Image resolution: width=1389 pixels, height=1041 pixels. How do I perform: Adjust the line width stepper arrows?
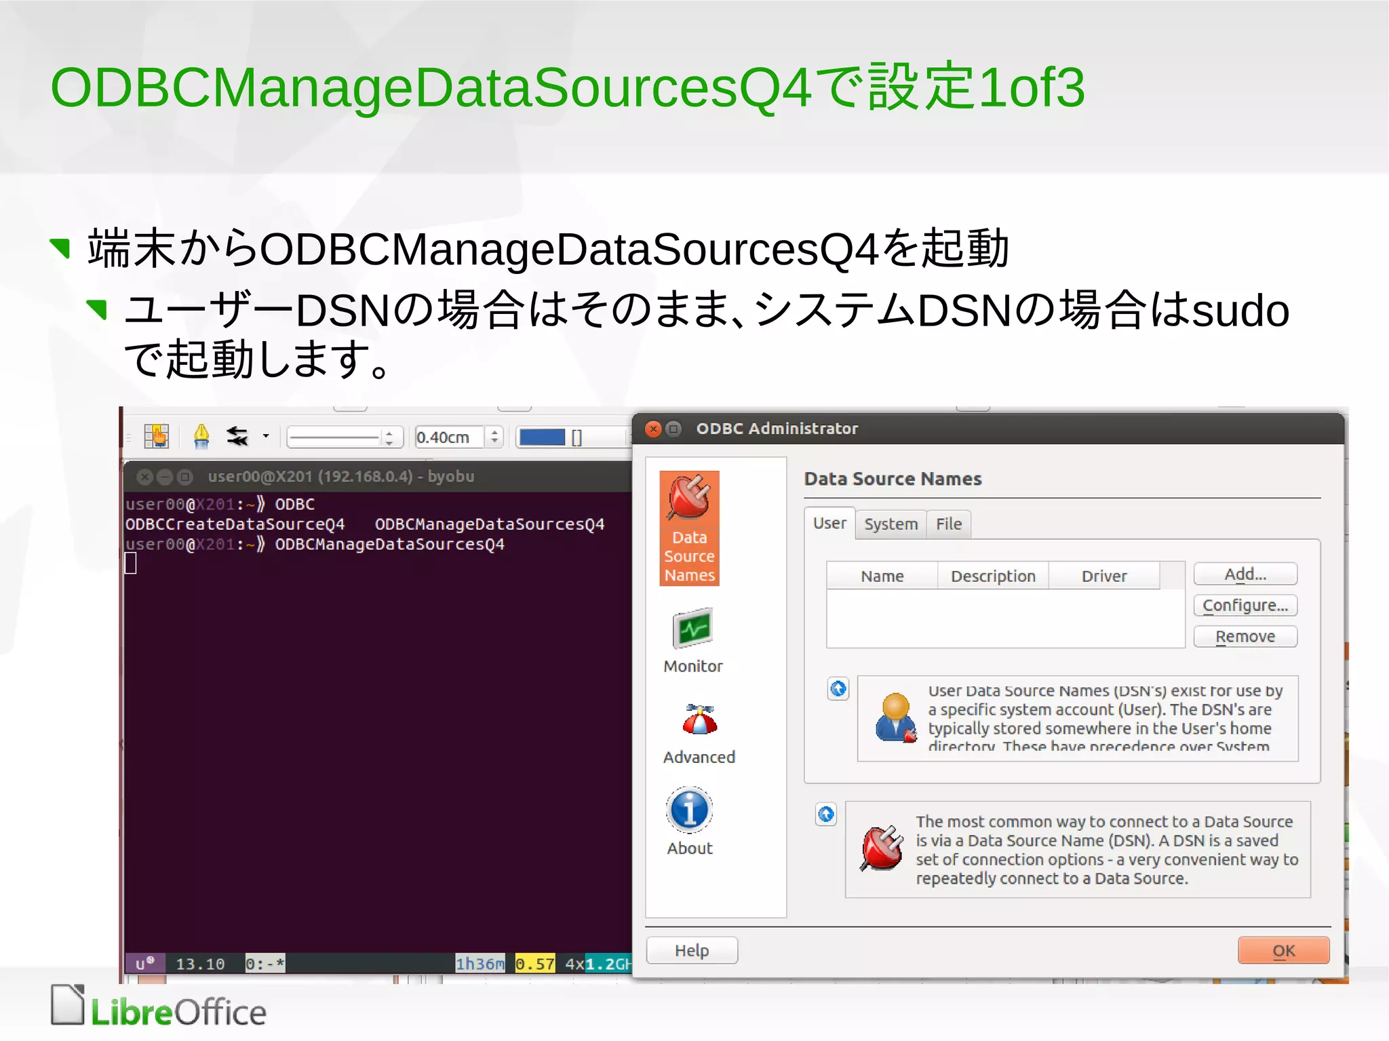pyautogui.click(x=494, y=437)
